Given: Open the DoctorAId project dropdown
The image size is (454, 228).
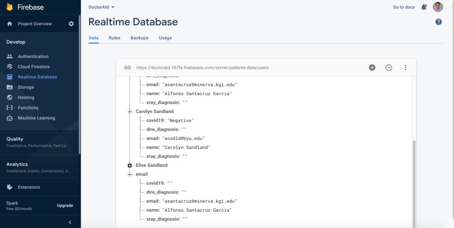Looking at the screenshot, I should (101, 7).
